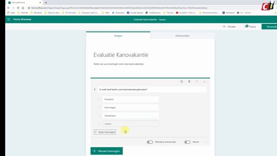The image size is (277, 156).
Task: Close the Microsoft Forms browser tab
Action: pos(40,3)
